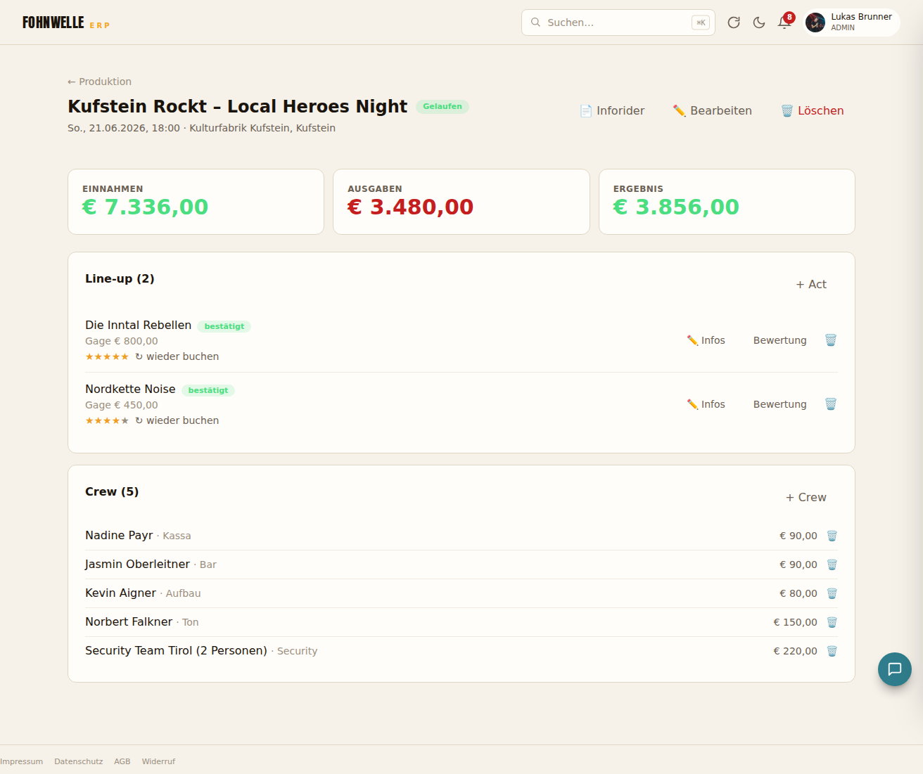The image size is (923, 774).
Task: Edit the event via Bearbeiten
Action: (712, 110)
